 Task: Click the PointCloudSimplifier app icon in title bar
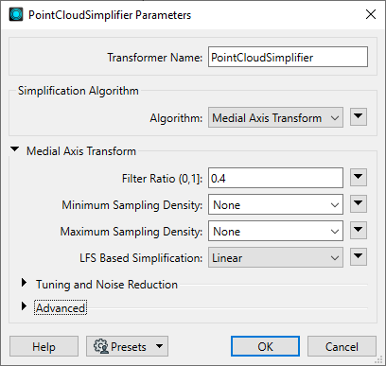pyautogui.click(x=16, y=14)
